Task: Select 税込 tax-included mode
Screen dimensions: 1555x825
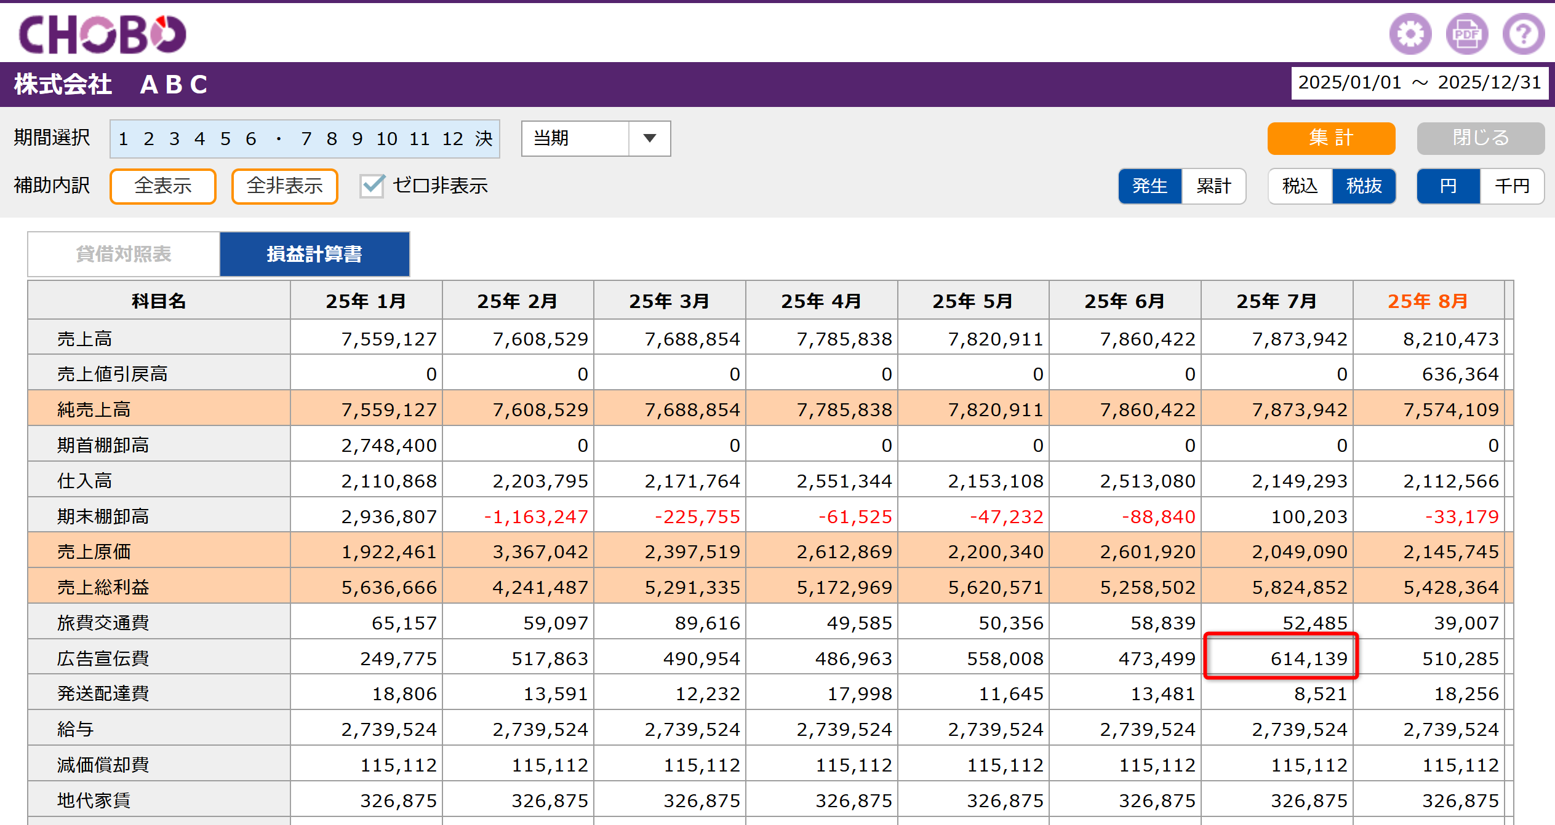Action: 1300,186
